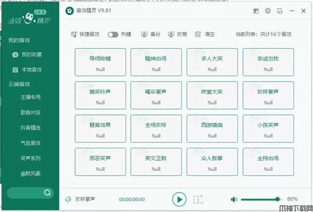Screen dimensions: 313x212
Task: Toggle the 热键 hotkey switch
Action: (113, 34)
